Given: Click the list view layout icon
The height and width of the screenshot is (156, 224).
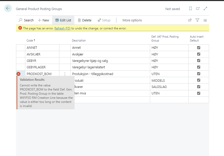Looking at the screenshot, I should point(205,20).
